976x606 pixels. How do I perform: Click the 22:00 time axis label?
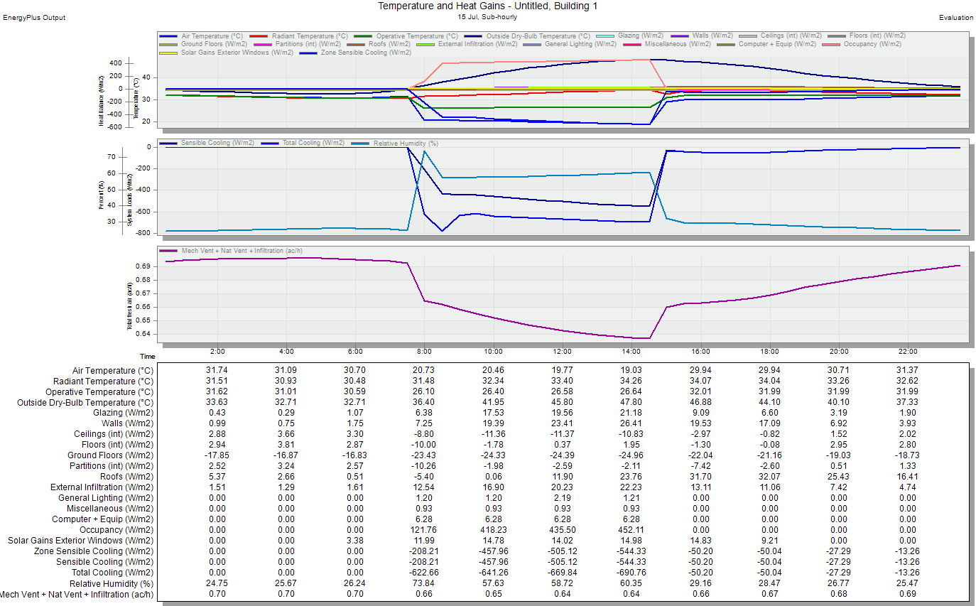pos(908,352)
